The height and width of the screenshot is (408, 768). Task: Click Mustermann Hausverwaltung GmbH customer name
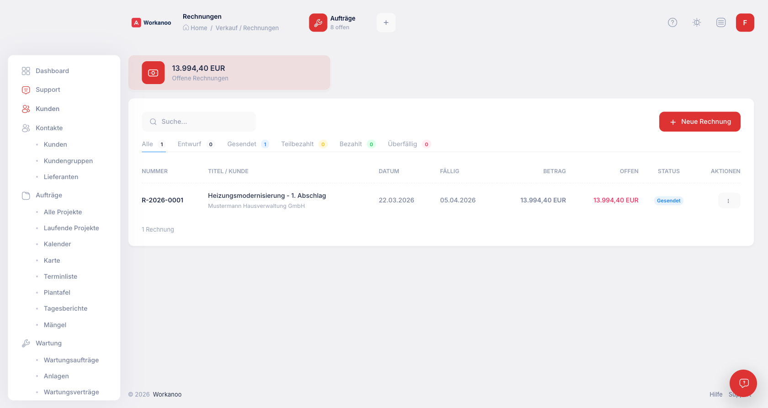coord(256,206)
